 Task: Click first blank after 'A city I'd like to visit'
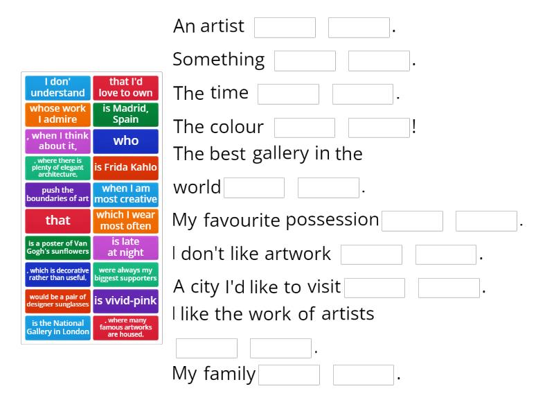374,288
